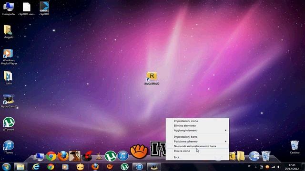Open the recycle bin in the dock

(265, 156)
